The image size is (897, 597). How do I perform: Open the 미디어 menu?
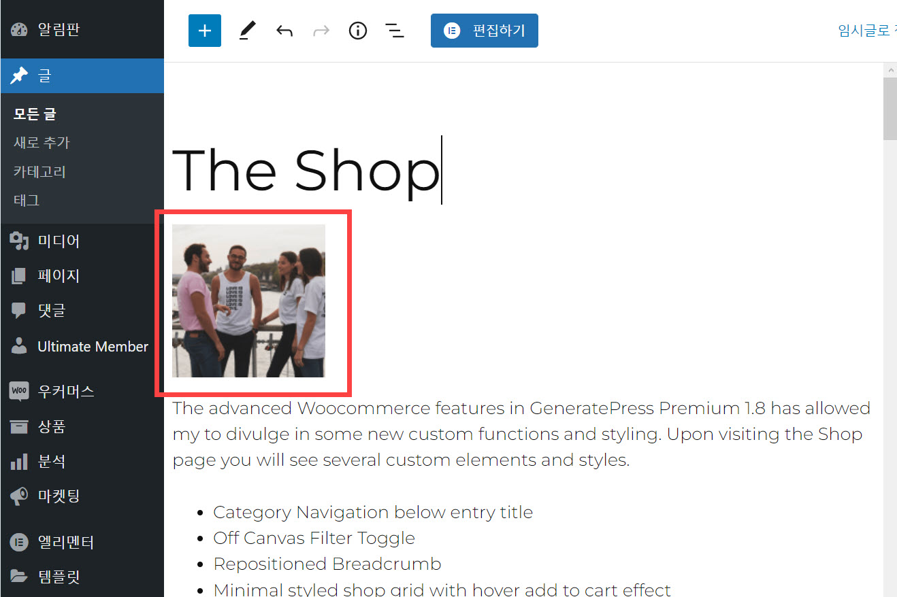82,241
